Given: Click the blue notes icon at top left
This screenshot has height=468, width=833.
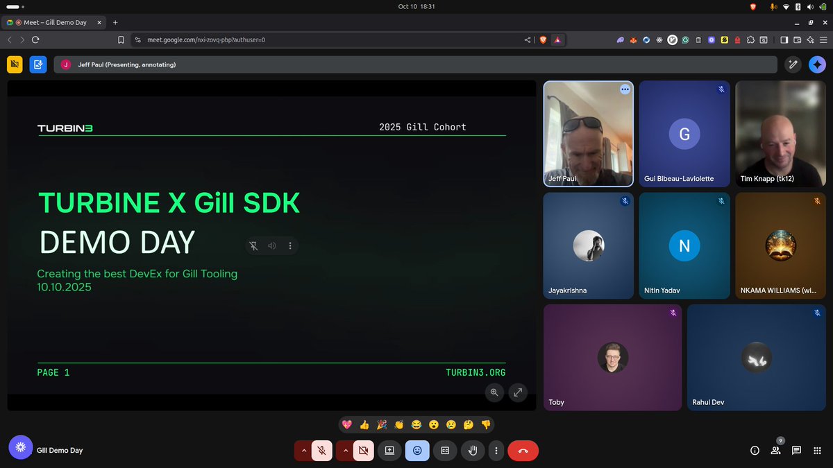Looking at the screenshot, I should pos(37,64).
